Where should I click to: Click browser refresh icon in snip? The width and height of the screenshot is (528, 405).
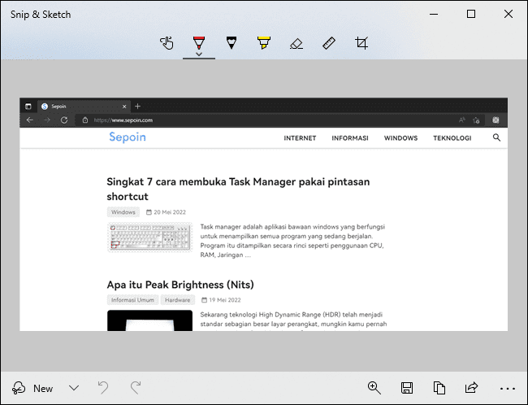pyautogui.click(x=64, y=120)
